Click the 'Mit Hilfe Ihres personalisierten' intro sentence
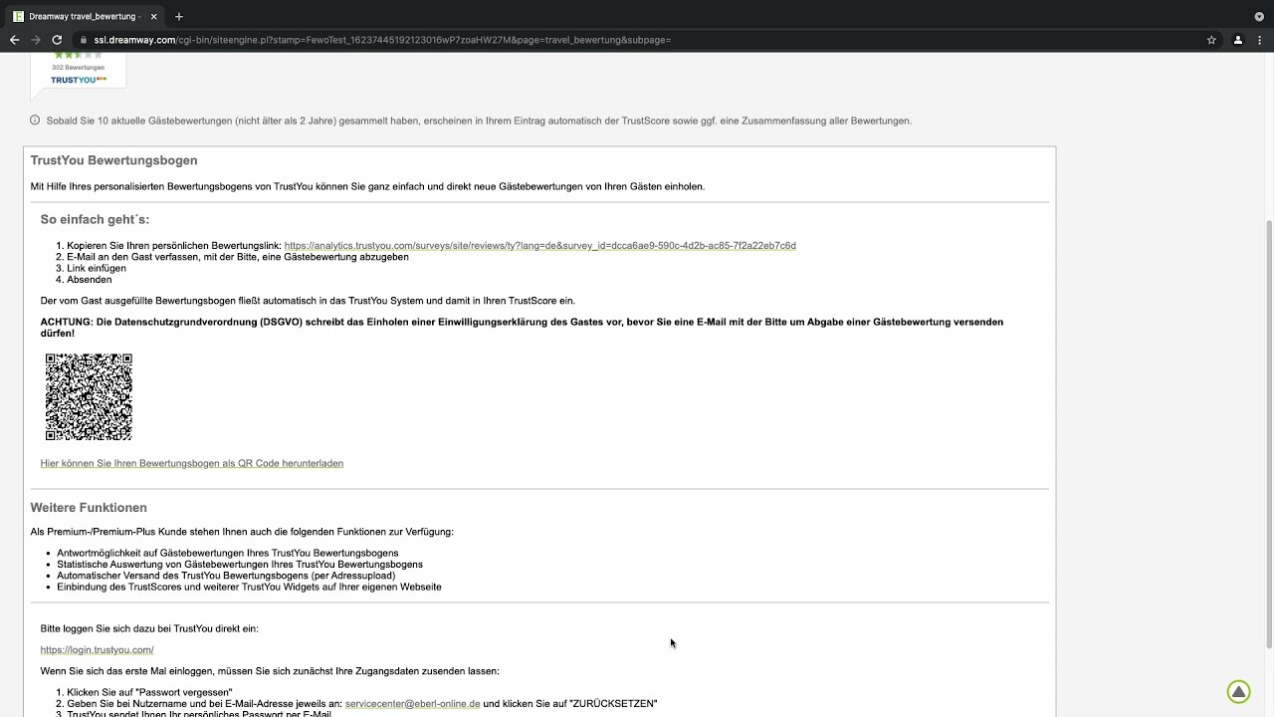The image size is (1274, 717). 367,187
